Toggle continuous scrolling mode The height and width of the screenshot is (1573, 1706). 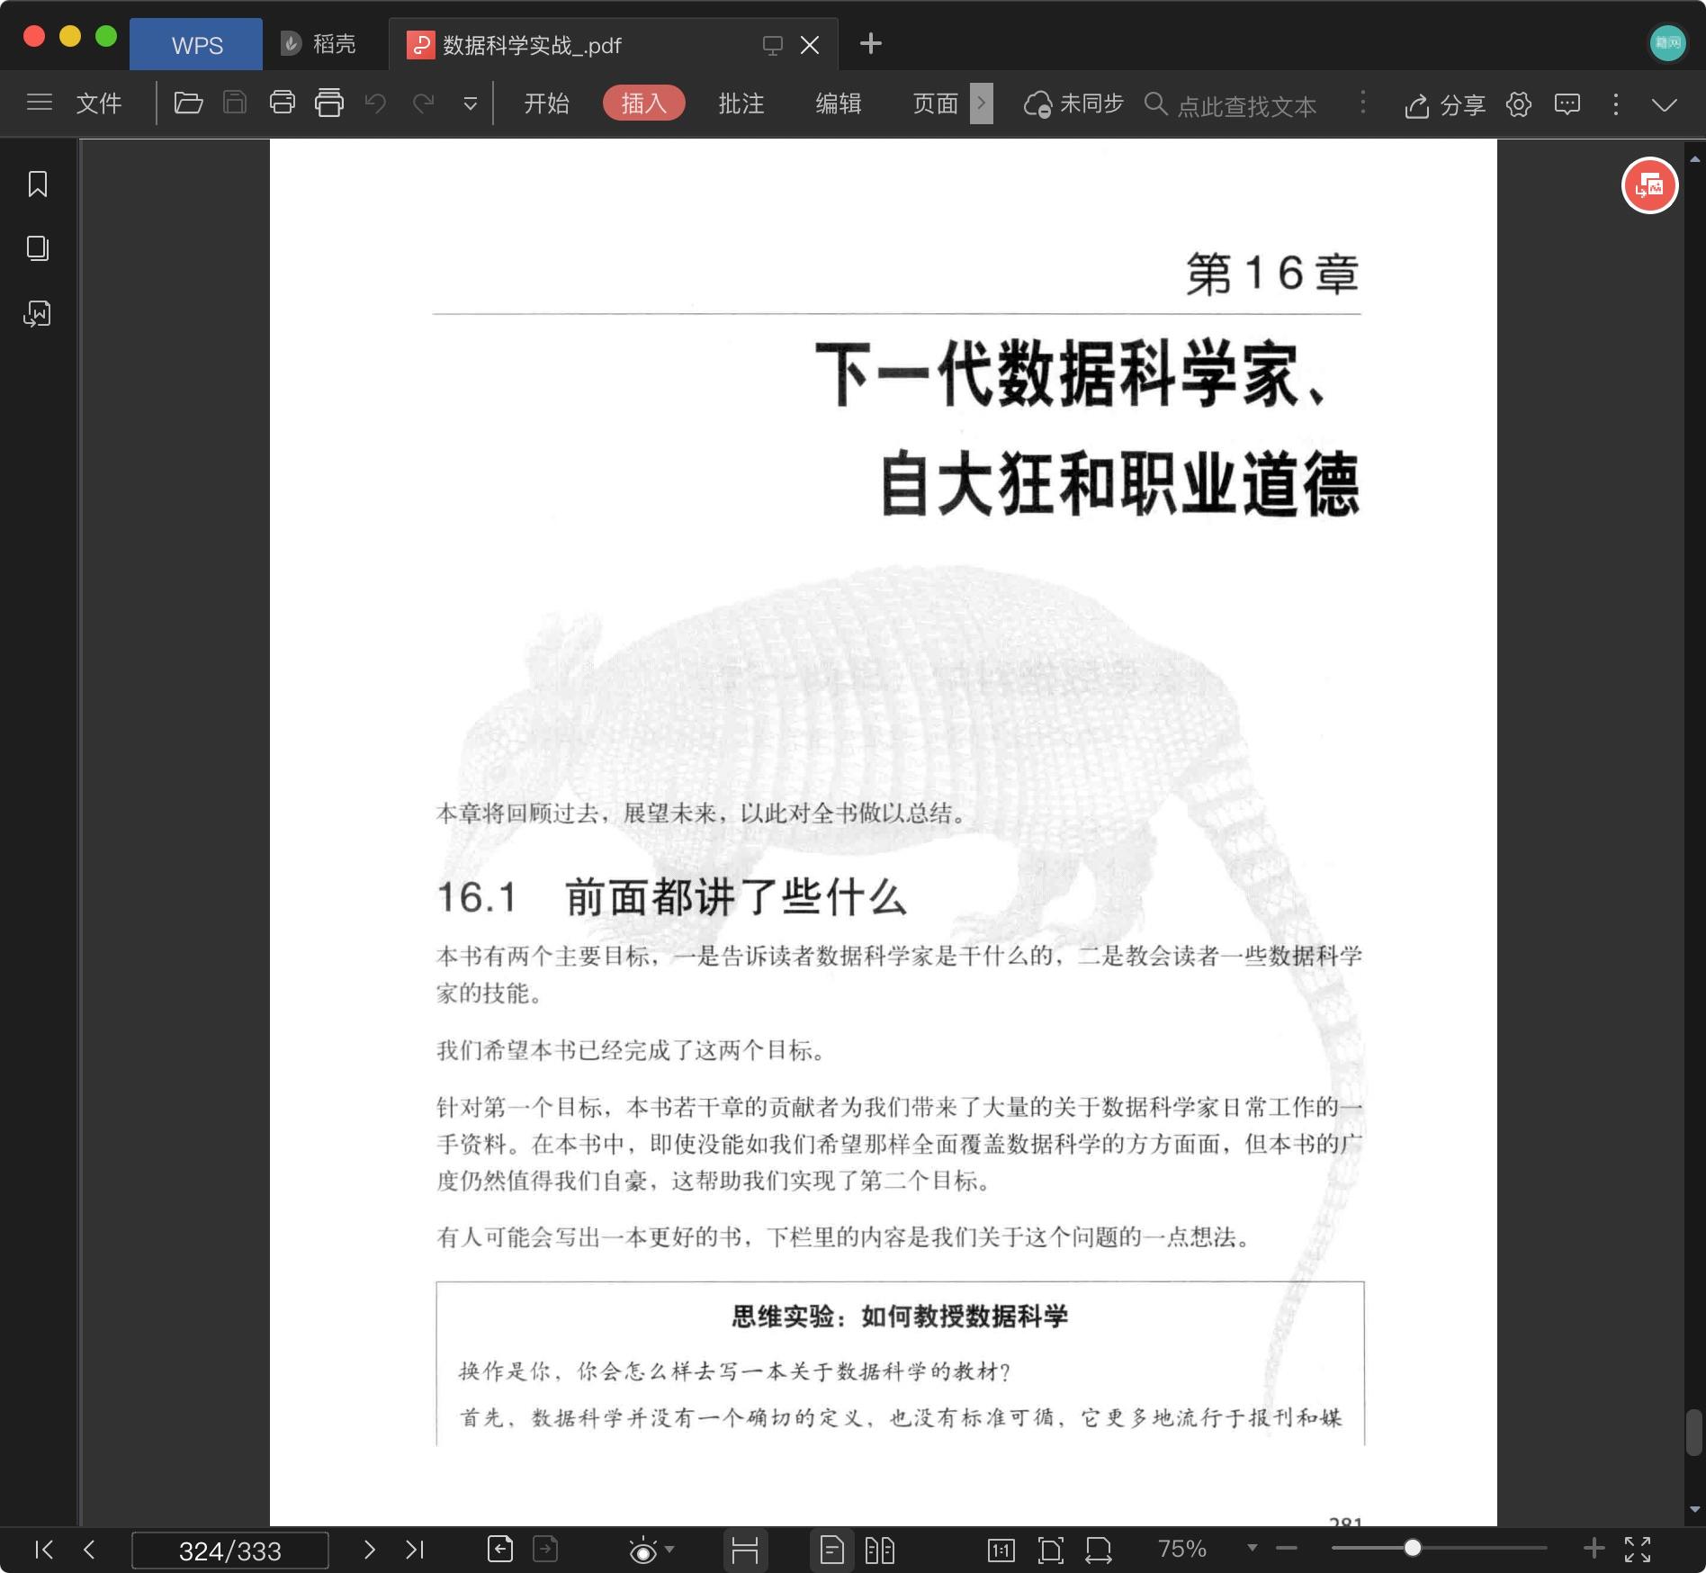point(745,1550)
